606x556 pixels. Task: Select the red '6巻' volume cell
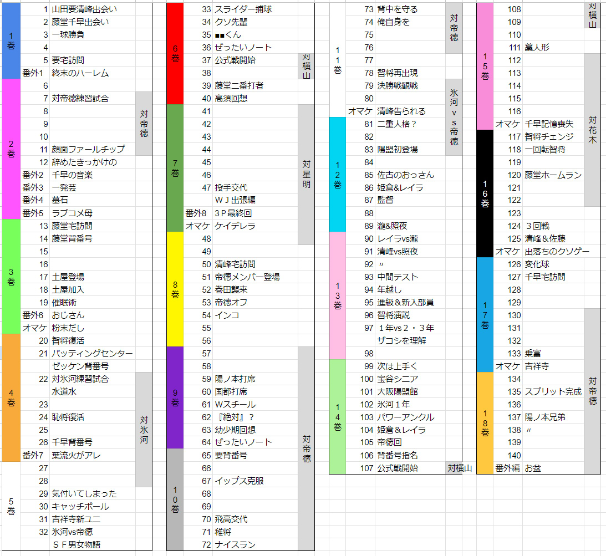tap(175, 54)
